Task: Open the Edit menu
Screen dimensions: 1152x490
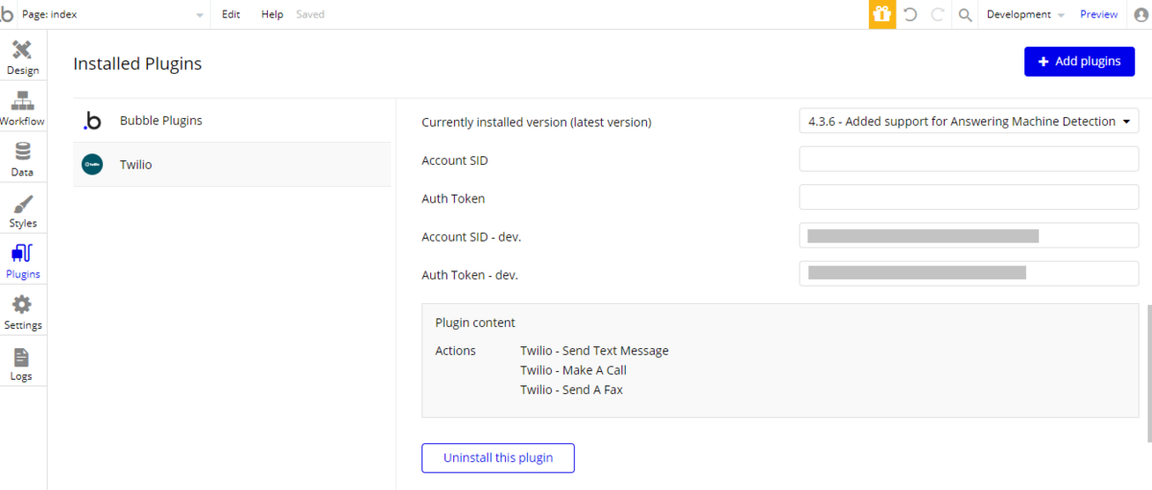Action: [230, 14]
